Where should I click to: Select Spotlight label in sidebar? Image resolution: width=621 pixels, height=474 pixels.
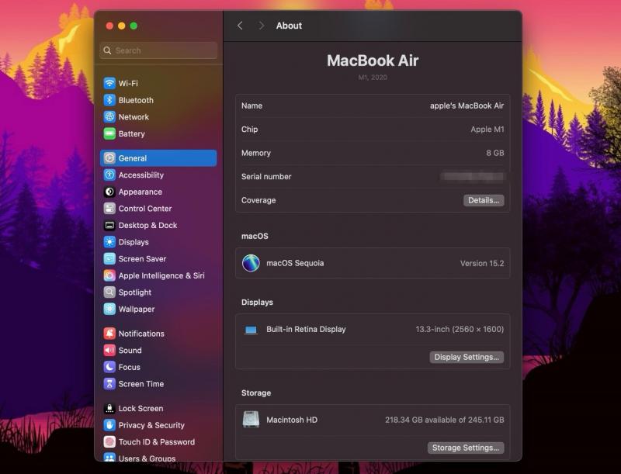pos(134,292)
